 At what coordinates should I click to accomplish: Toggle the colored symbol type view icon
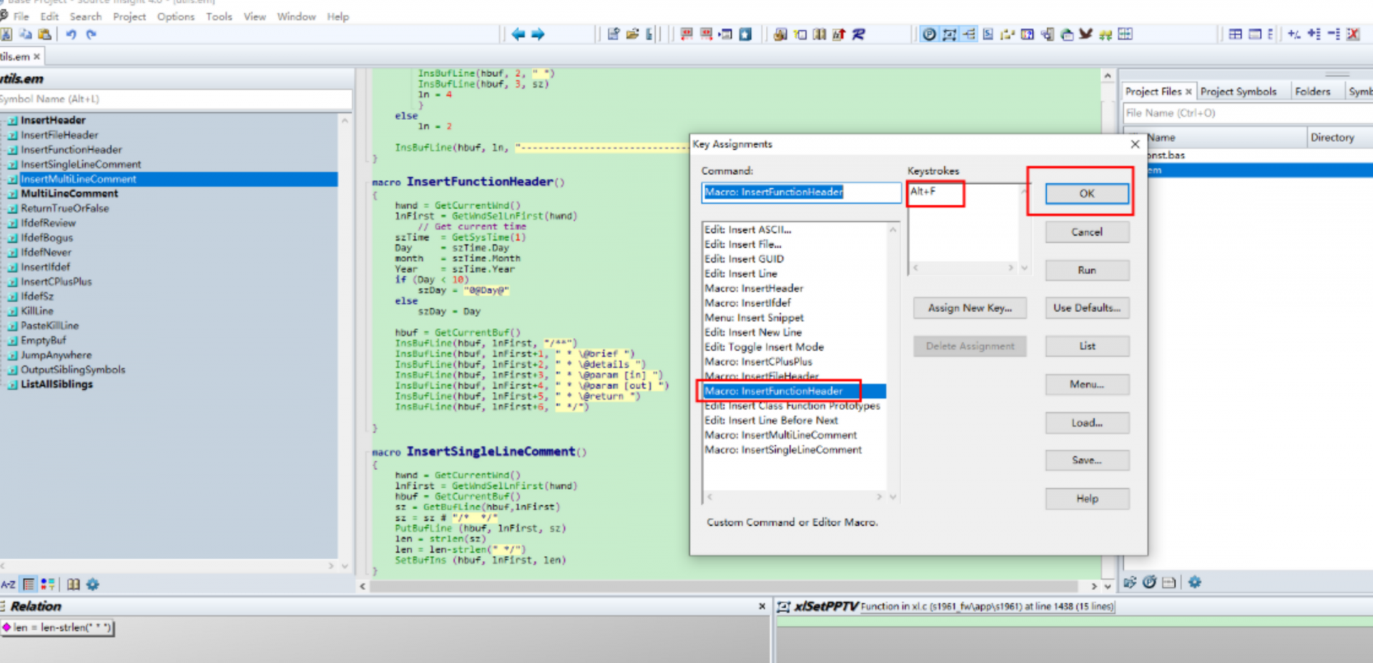click(x=48, y=584)
